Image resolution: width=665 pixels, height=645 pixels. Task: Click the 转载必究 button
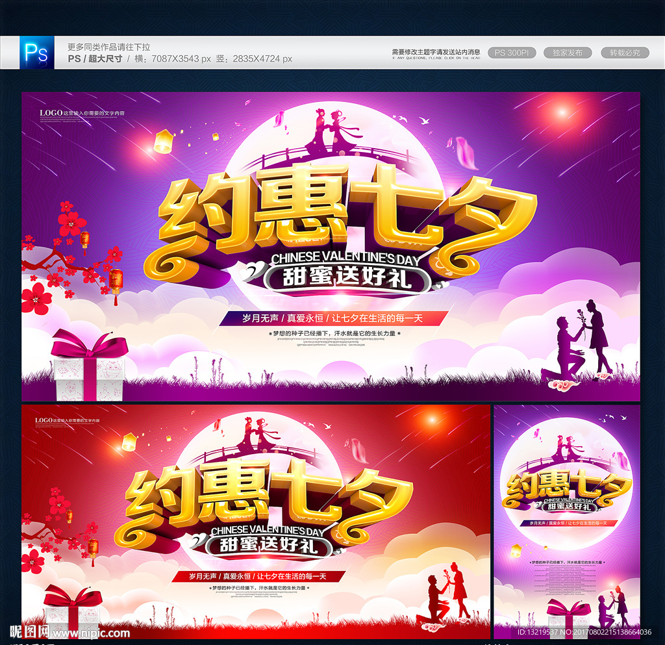pos(625,51)
